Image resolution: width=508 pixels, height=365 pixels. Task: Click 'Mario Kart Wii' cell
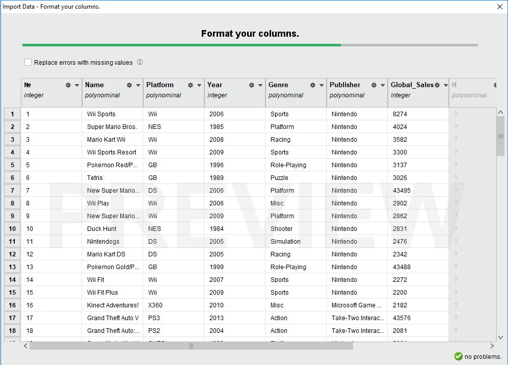[113, 139]
